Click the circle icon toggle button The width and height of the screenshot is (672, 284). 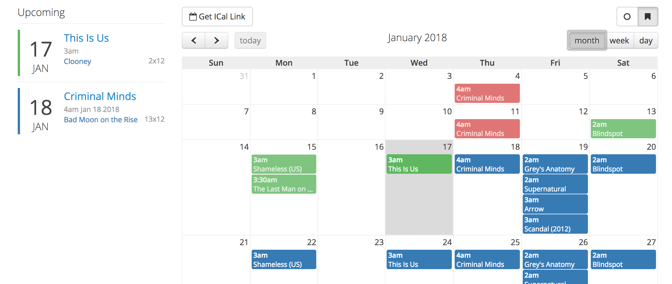[627, 17]
